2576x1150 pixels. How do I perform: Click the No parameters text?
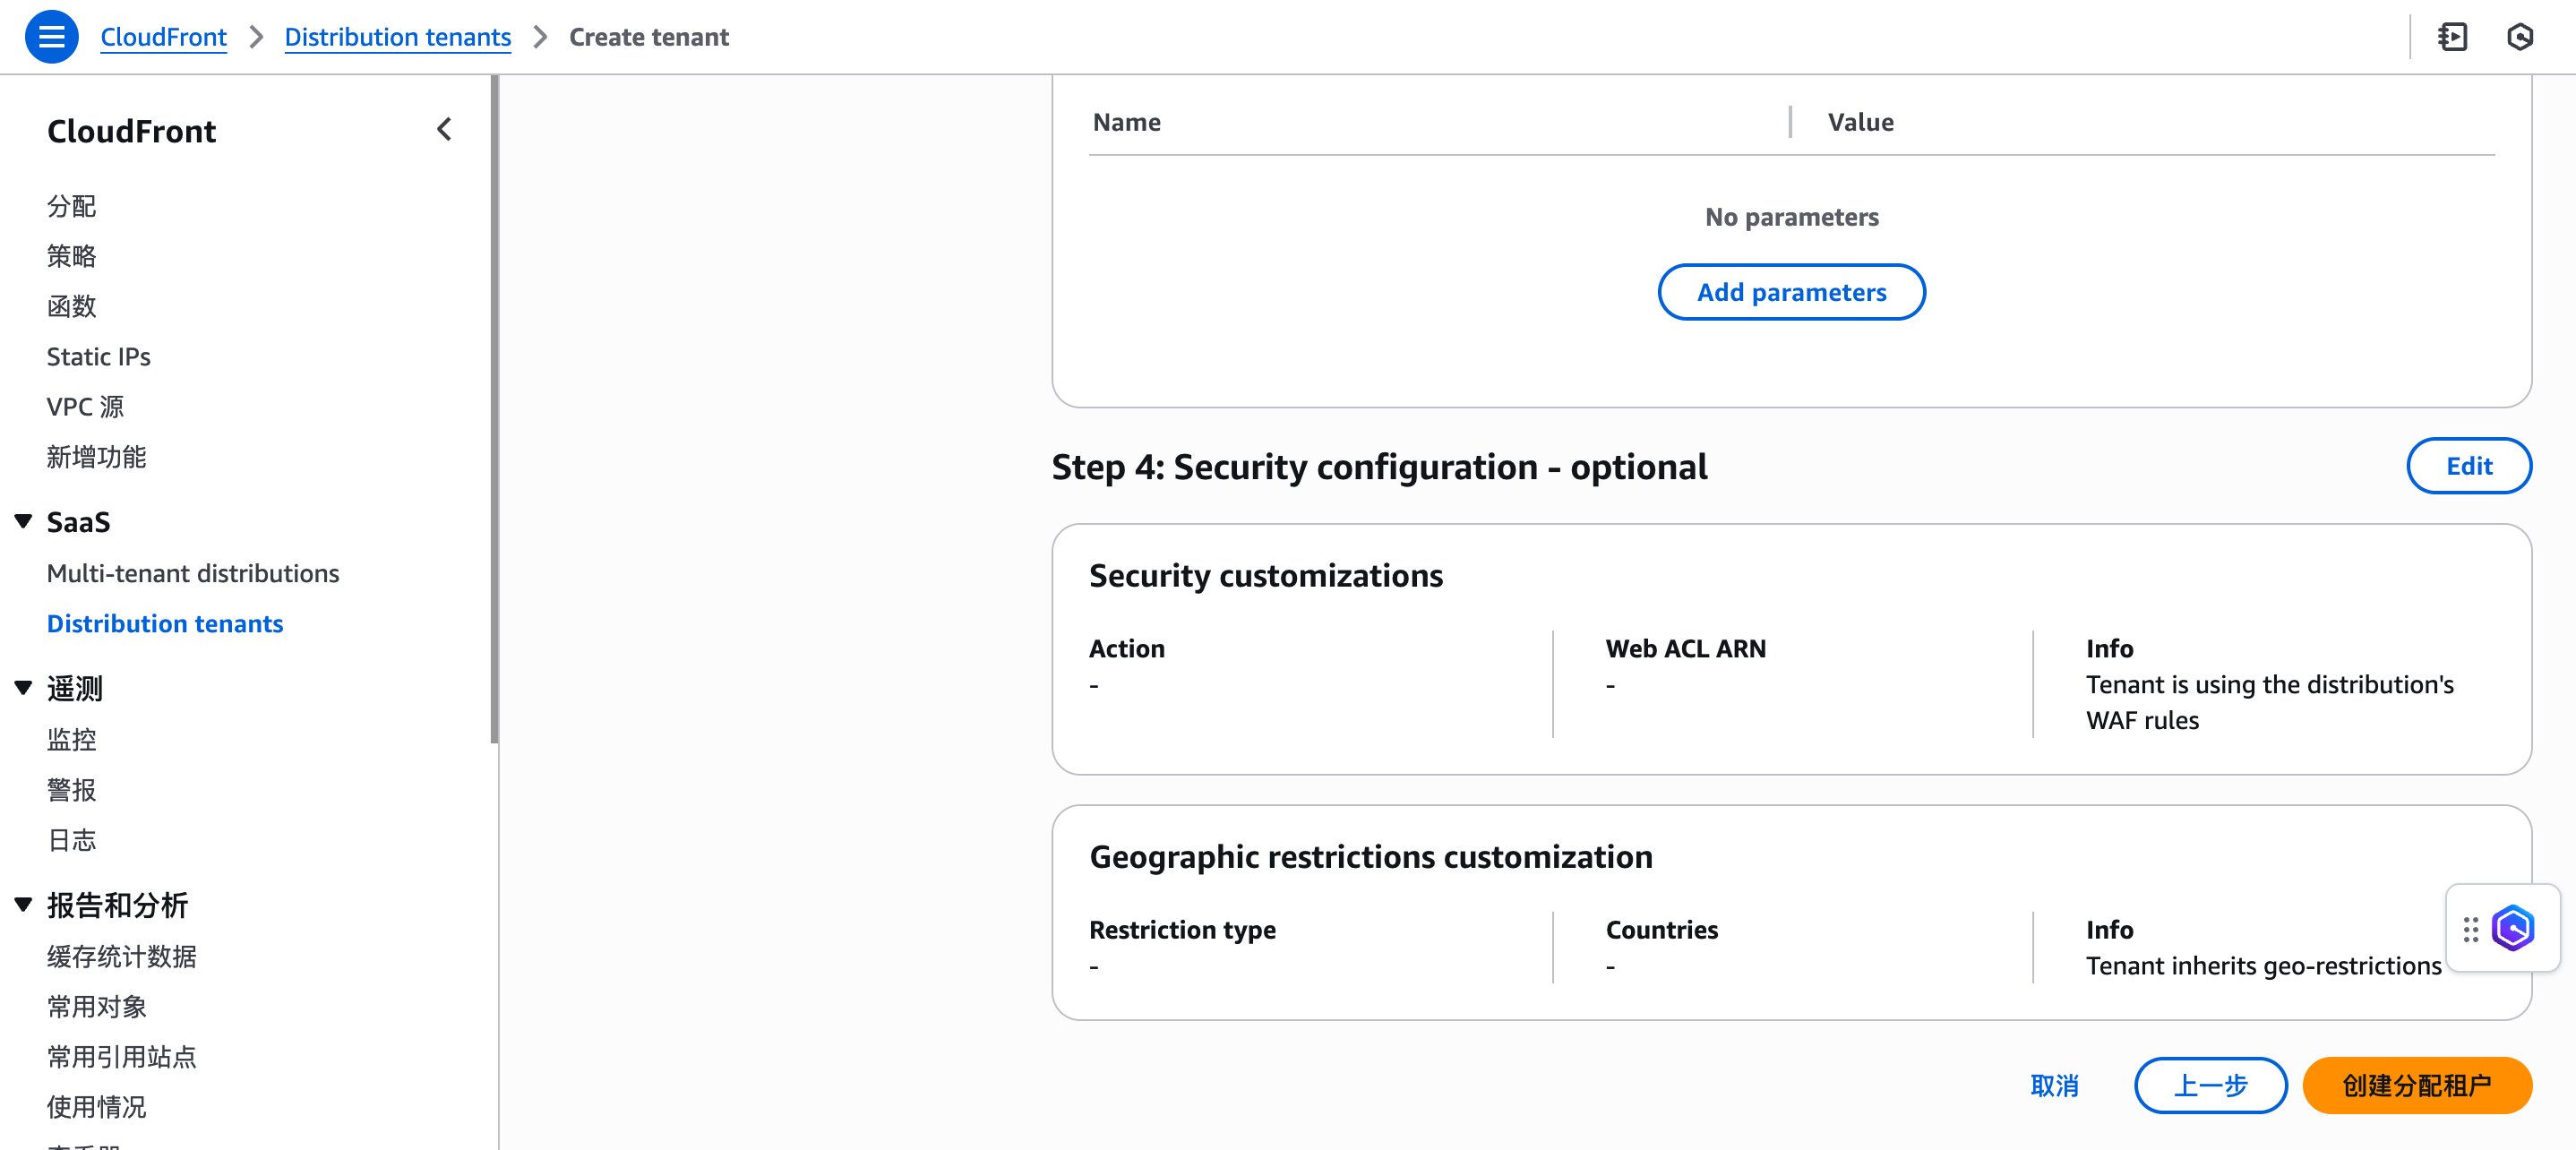(x=1791, y=217)
